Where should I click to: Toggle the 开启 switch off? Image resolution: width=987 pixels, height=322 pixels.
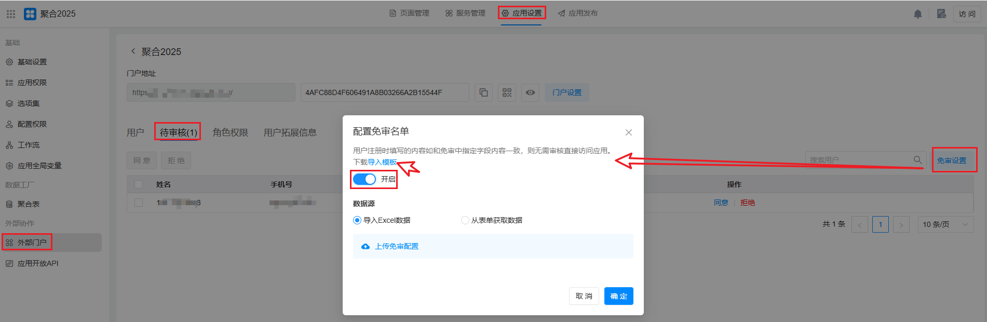pos(364,179)
